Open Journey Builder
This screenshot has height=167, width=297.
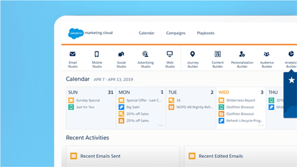click(x=193, y=55)
